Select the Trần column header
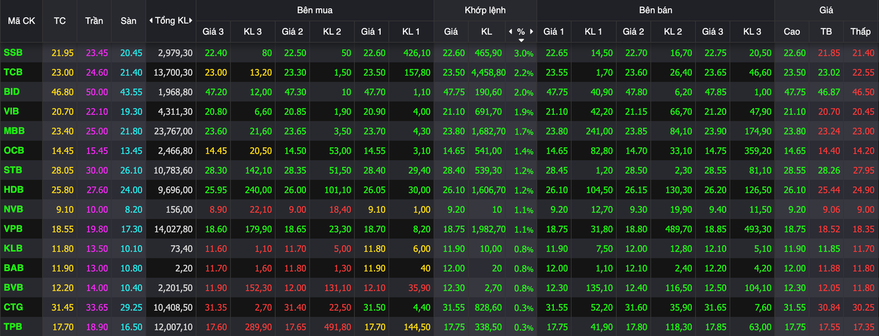This screenshot has width=879, height=336. [94, 21]
